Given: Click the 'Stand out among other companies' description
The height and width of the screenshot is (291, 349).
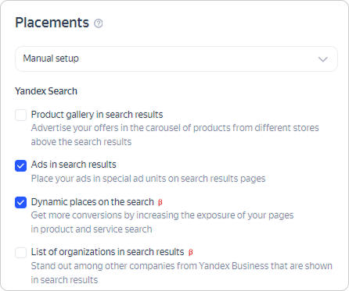Looking at the screenshot, I should tap(182, 273).
